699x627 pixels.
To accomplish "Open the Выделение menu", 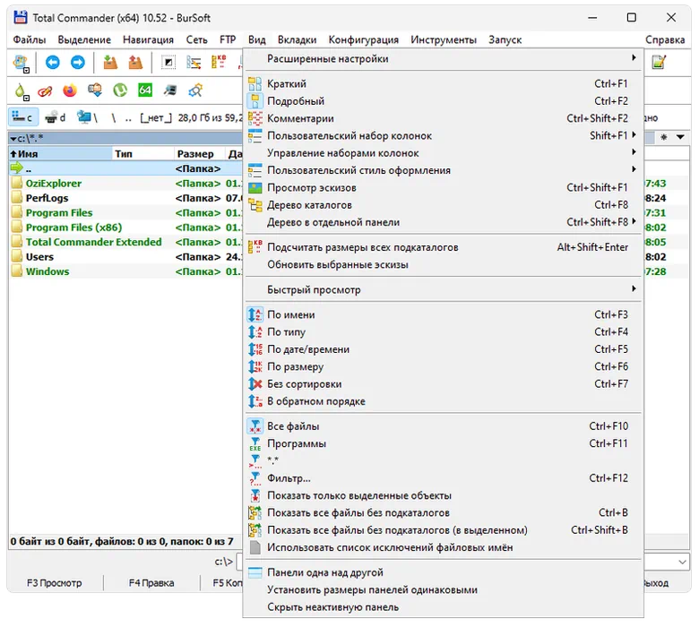I will click(x=84, y=39).
